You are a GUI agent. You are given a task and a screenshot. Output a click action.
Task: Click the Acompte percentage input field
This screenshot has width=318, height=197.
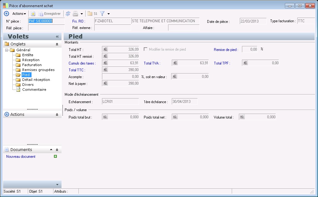[121, 77]
